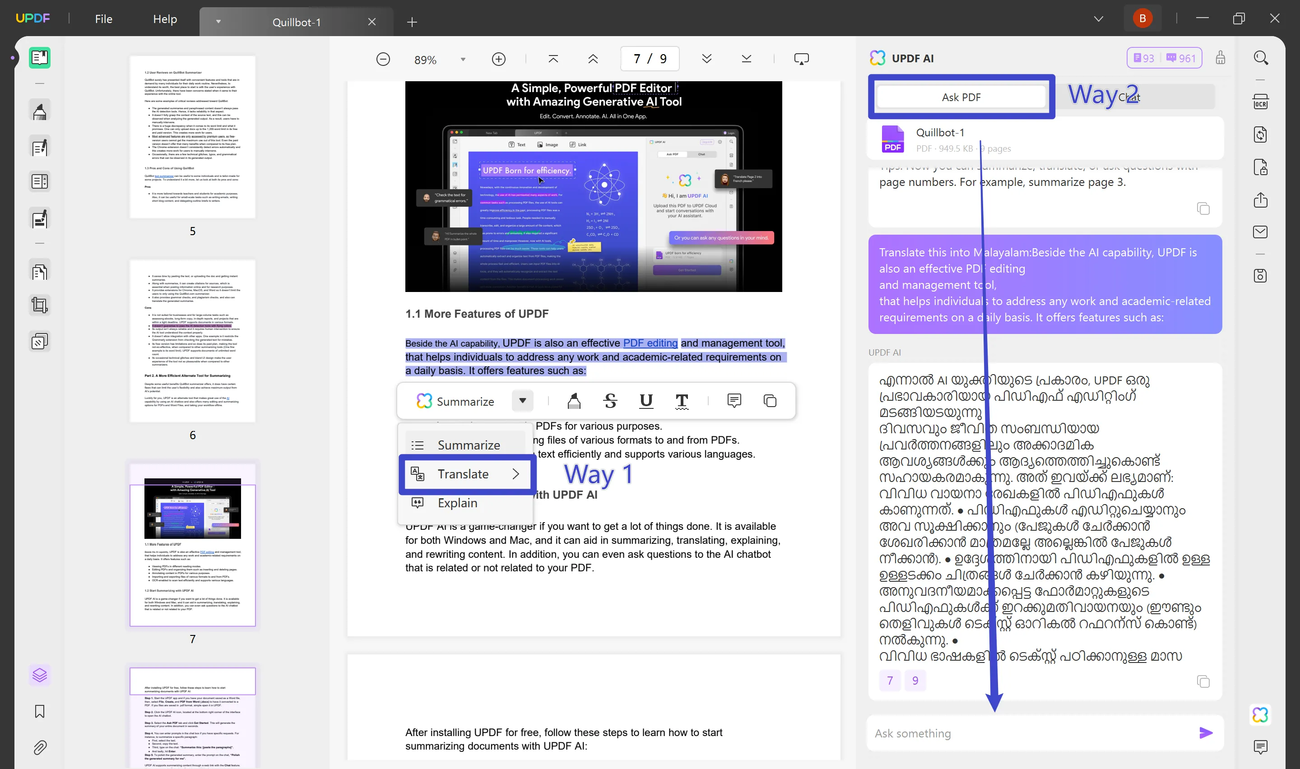
Task: Apply strikethrough from the selection toolbar
Action: pos(610,401)
